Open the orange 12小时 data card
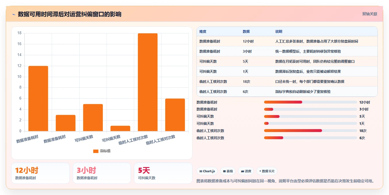This screenshot has height=195, width=389. [x=41, y=173]
